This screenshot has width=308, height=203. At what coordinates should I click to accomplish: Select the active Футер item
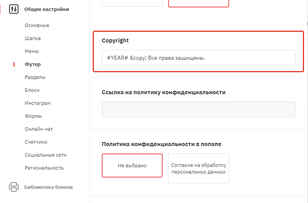pos(33,64)
